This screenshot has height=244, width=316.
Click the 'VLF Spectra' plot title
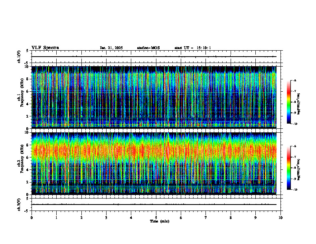pos(45,48)
